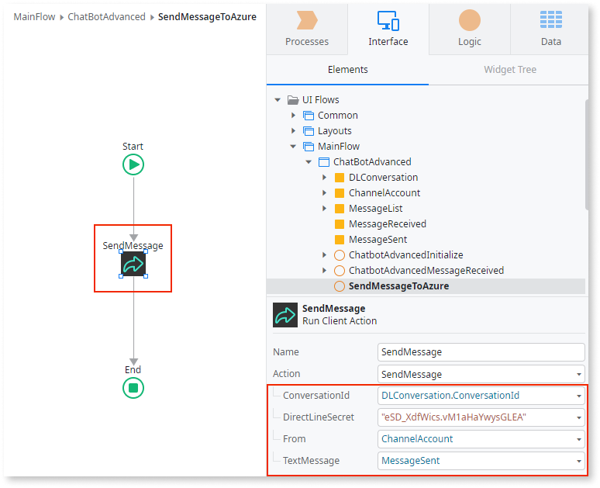Expand the ChannelAccount variable
The height and width of the screenshot is (488, 600).
coord(324,193)
